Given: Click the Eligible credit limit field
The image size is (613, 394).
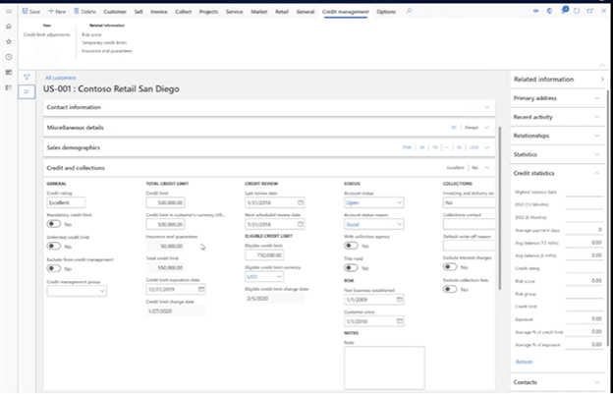Looking at the screenshot, I should [x=264, y=254].
